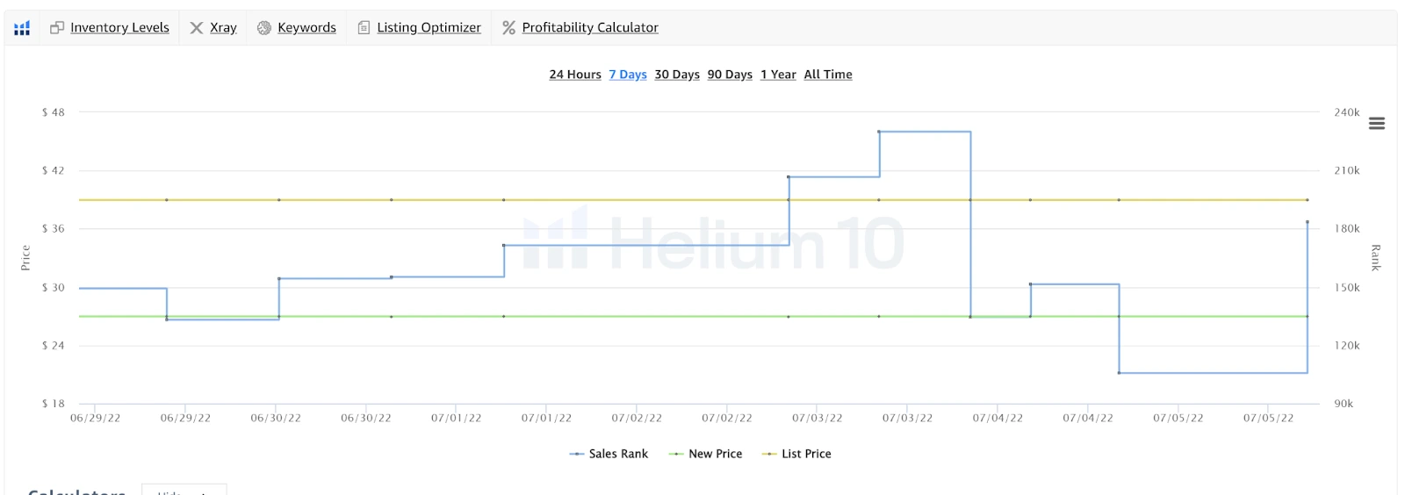Click the Keywords globe icon
The width and height of the screenshot is (1405, 495).
[264, 28]
